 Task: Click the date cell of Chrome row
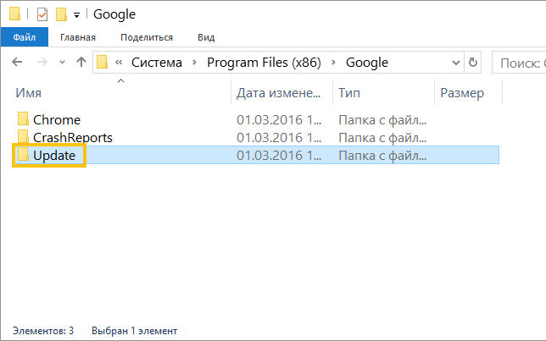279,120
